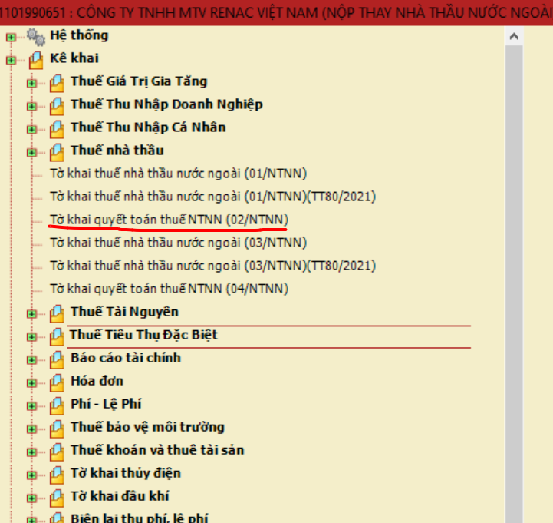
Task: Click the folder icon next to Kê khai
Action: click(35, 58)
